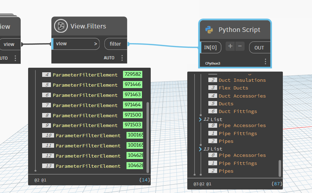Click ParameterFilterElement at index 8
Image resolution: width=312 pixels, height=193 pixels.
pos(85,115)
